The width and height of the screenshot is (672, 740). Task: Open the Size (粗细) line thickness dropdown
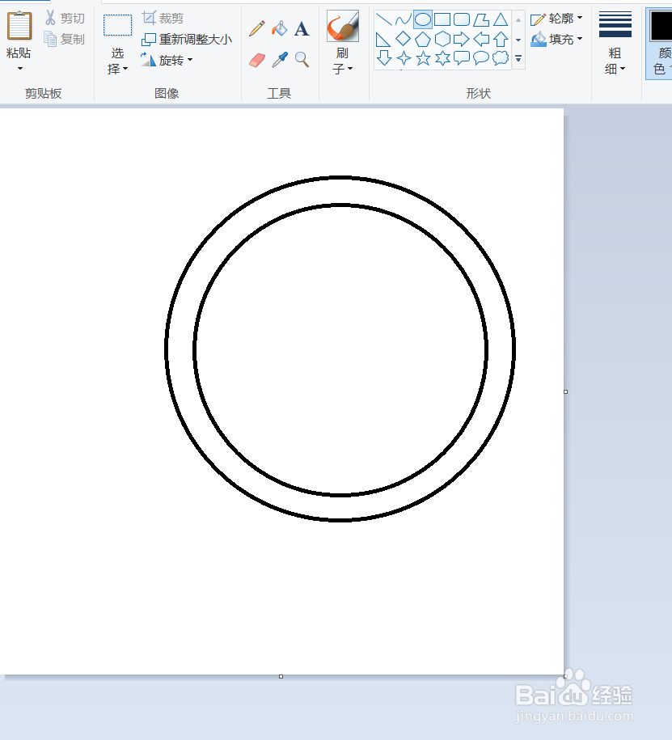point(615,43)
